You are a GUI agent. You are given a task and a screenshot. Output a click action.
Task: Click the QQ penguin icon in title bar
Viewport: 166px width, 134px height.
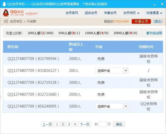coord(4,4)
